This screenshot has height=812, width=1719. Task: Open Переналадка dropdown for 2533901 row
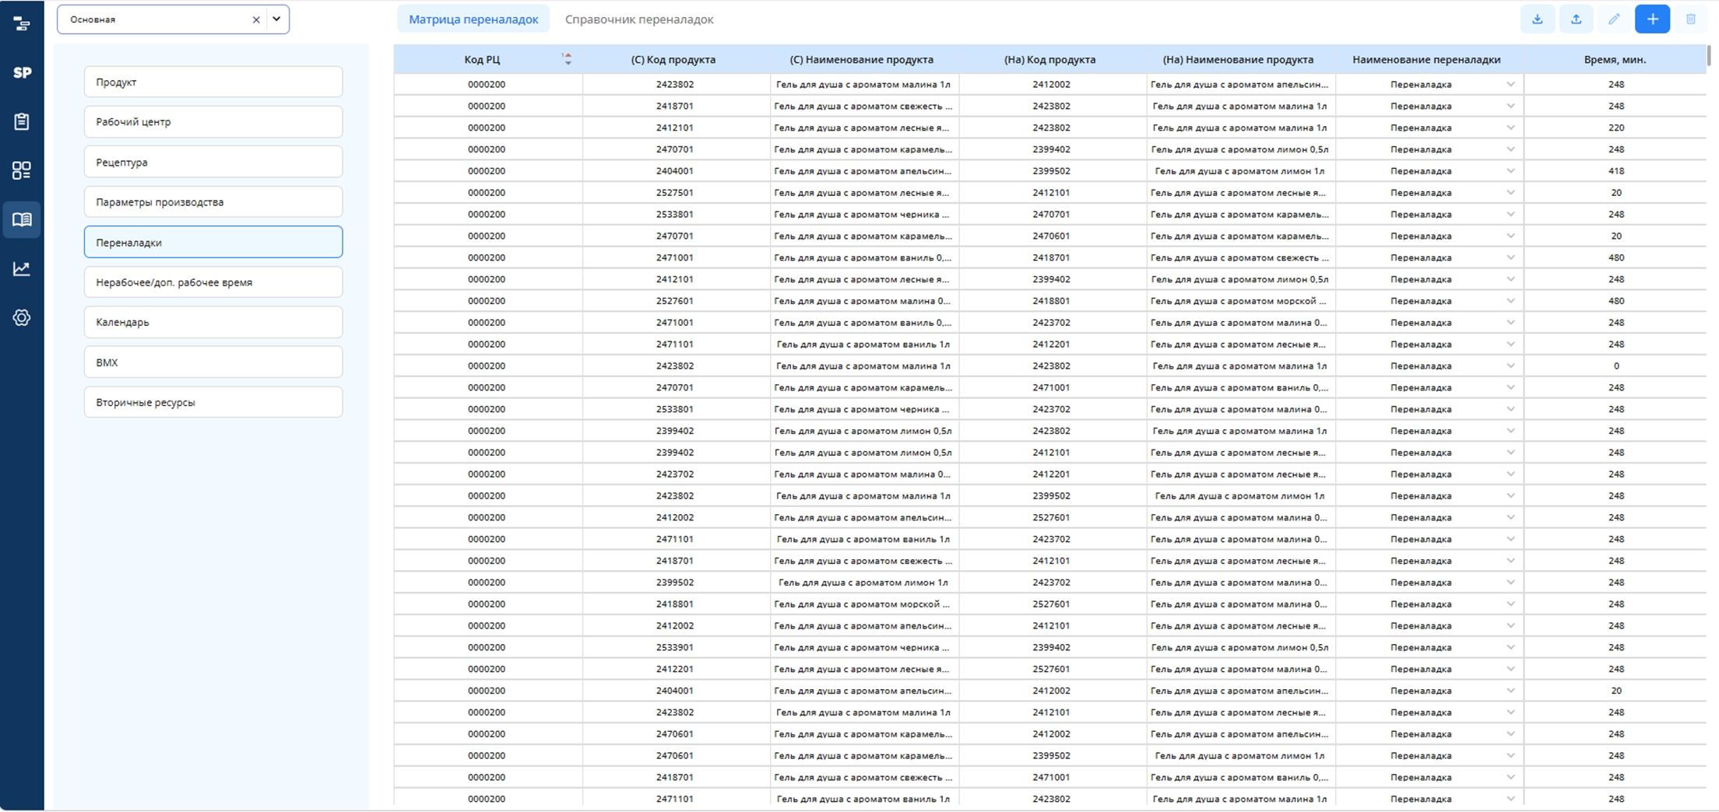tap(1510, 647)
